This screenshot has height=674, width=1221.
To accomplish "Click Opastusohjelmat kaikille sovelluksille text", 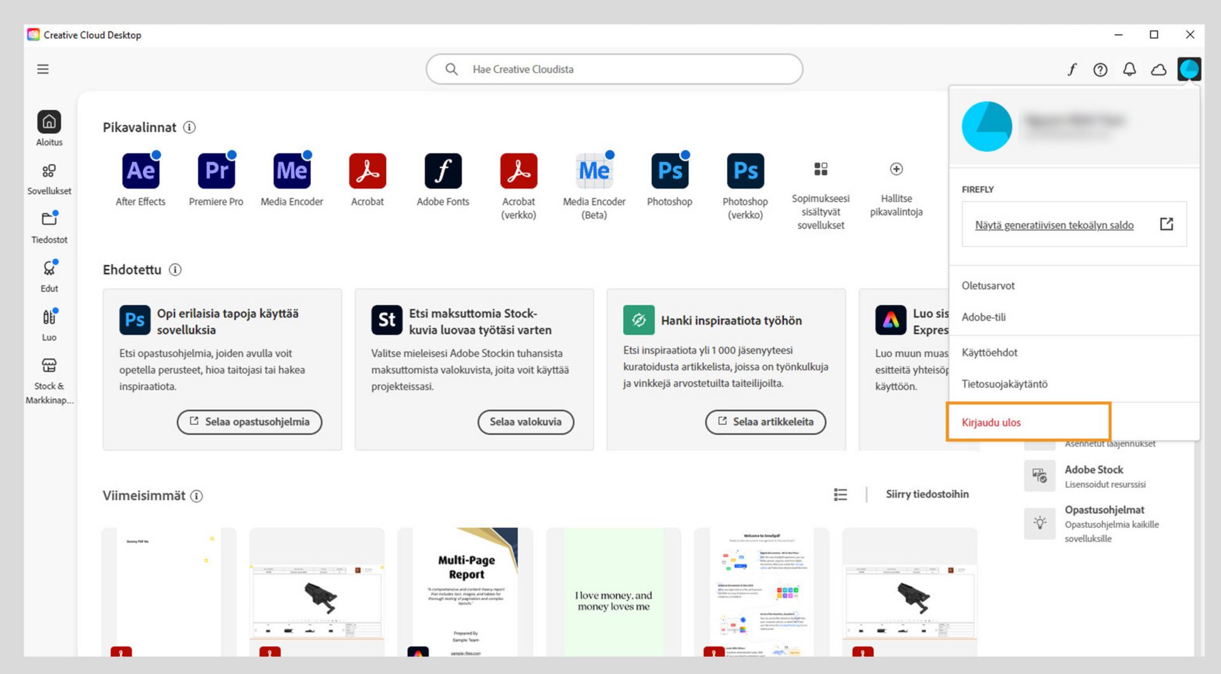I will (1112, 523).
